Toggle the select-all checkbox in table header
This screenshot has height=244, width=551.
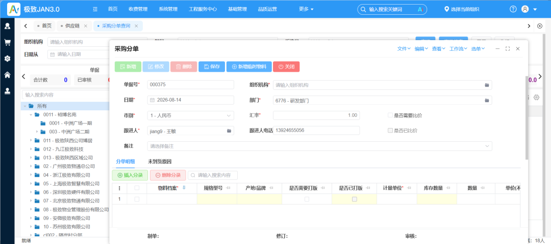[x=137, y=188]
